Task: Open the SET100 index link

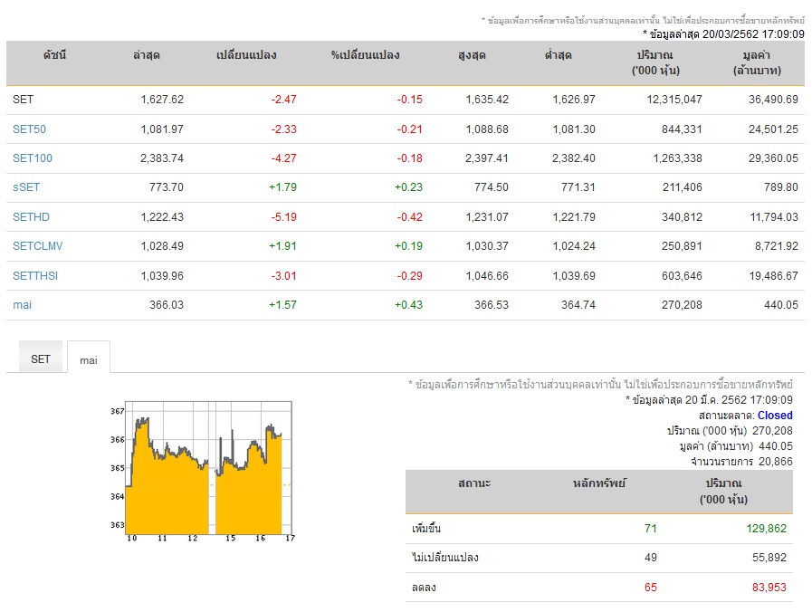Action: [33, 158]
